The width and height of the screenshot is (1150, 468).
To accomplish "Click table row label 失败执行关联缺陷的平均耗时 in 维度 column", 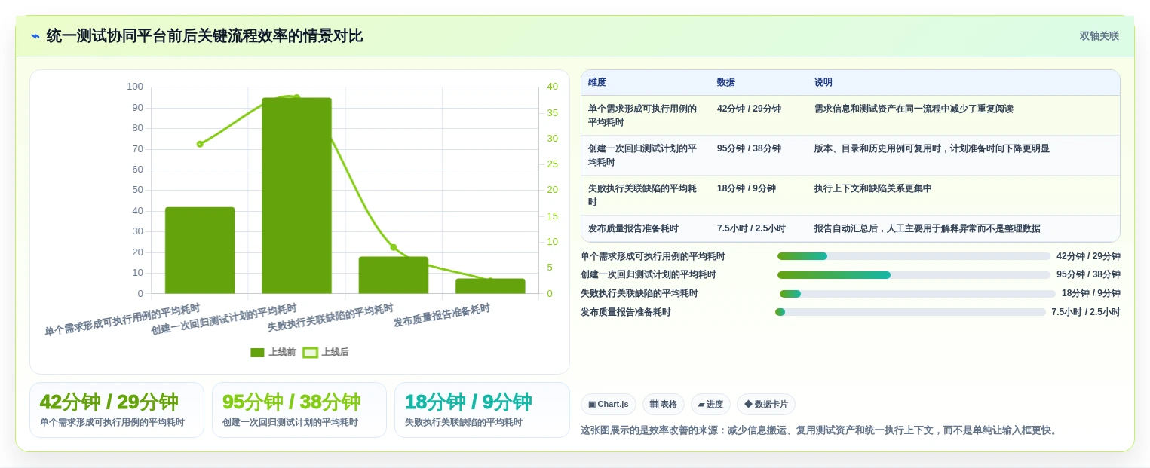I will (x=642, y=195).
